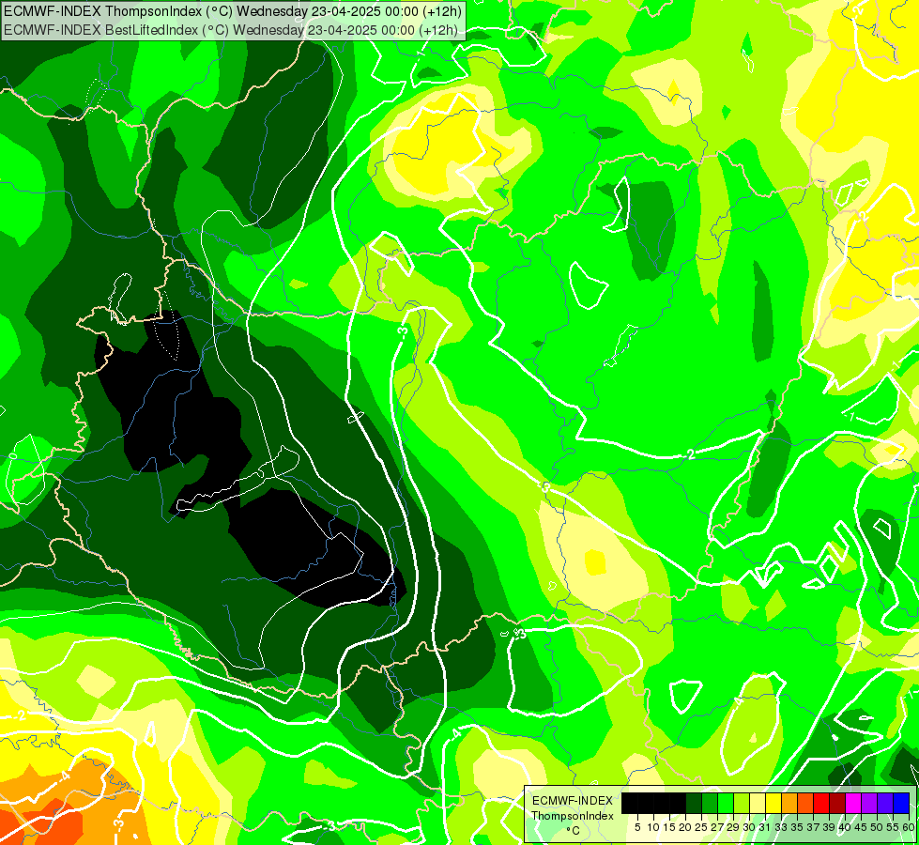The height and width of the screenshot is (845, 919).
Task: Select the yellow-green 29–30 legend swatch
Action: click(742, 803)
